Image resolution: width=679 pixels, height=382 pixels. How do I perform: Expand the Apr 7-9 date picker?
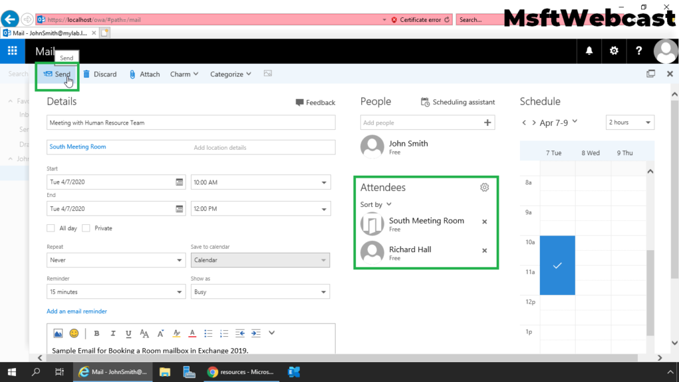pyautogui.click(x=558, y=123)
